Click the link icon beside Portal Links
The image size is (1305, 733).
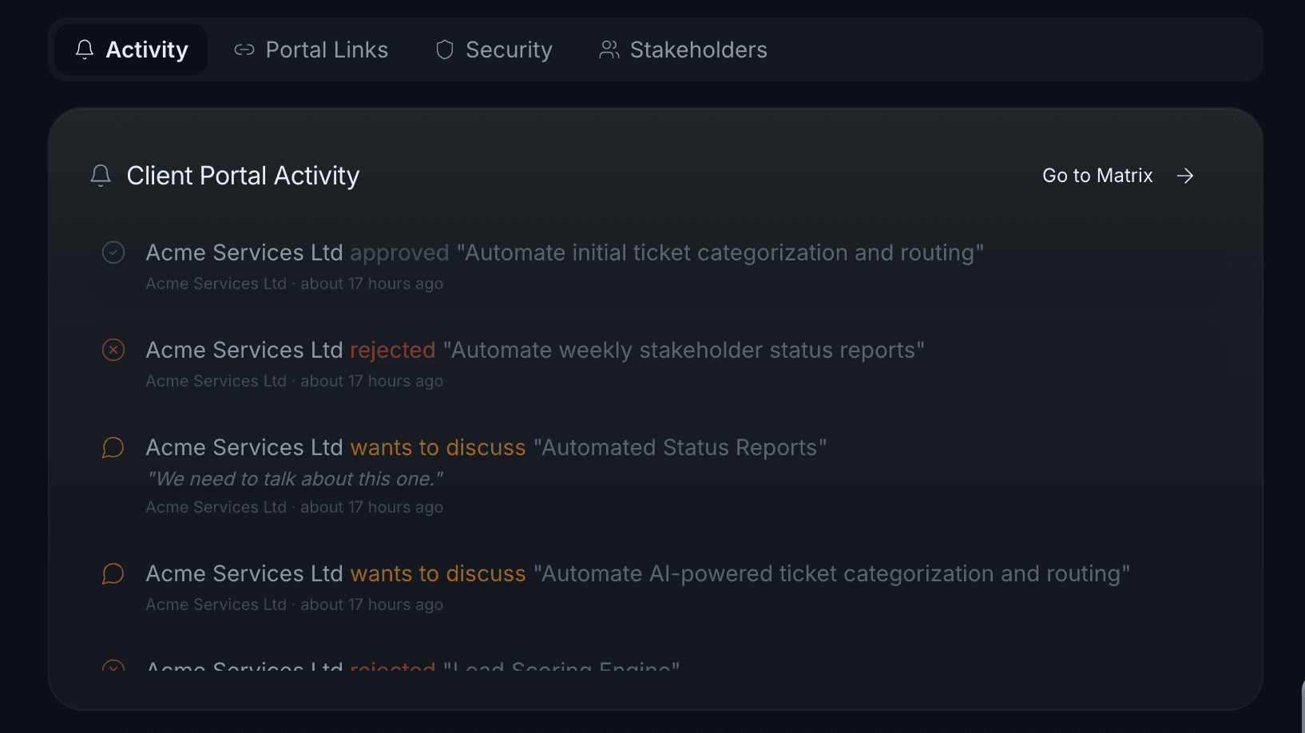244,50
